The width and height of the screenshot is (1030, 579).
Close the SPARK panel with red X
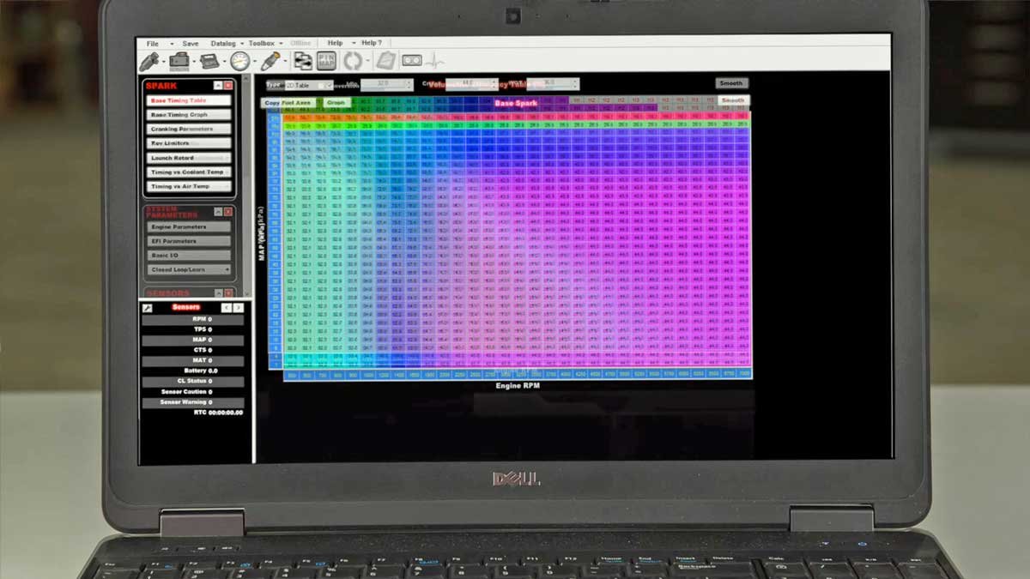pos(228,86)
